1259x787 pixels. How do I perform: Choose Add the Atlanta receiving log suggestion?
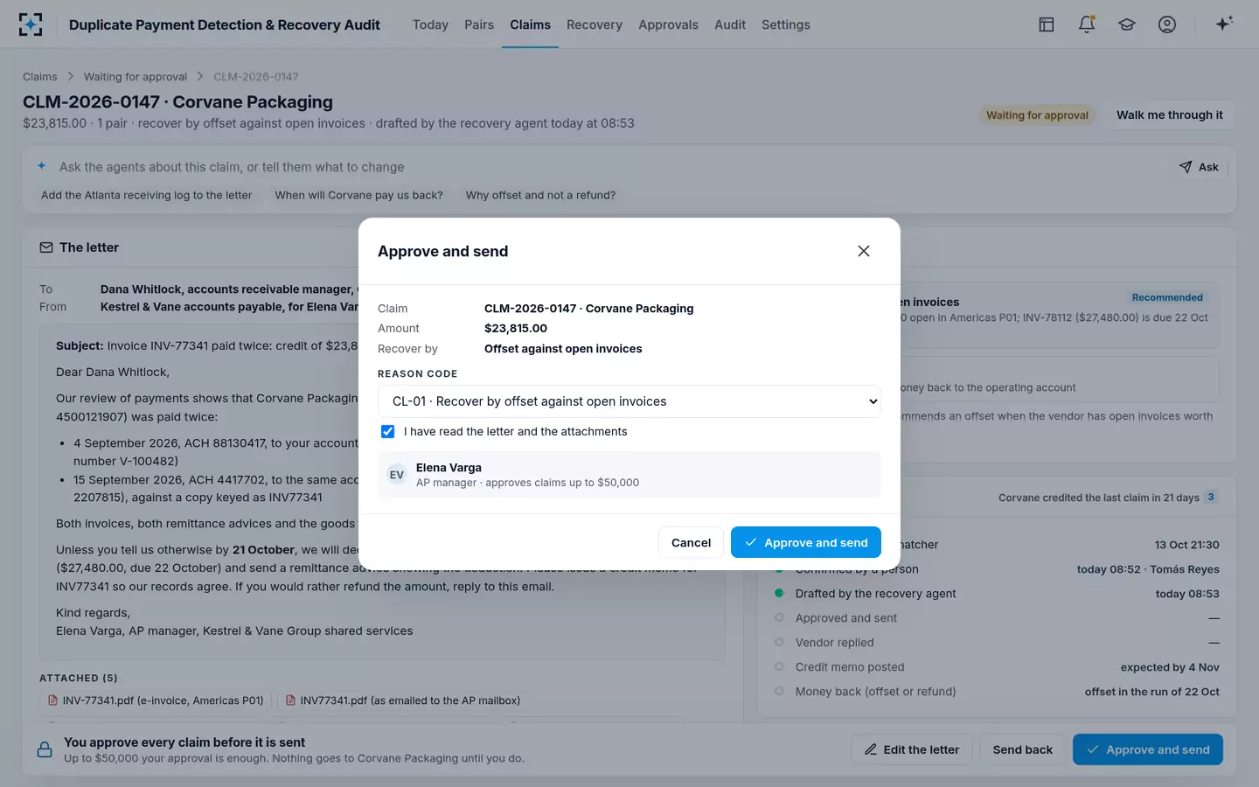tap(146, 195)
